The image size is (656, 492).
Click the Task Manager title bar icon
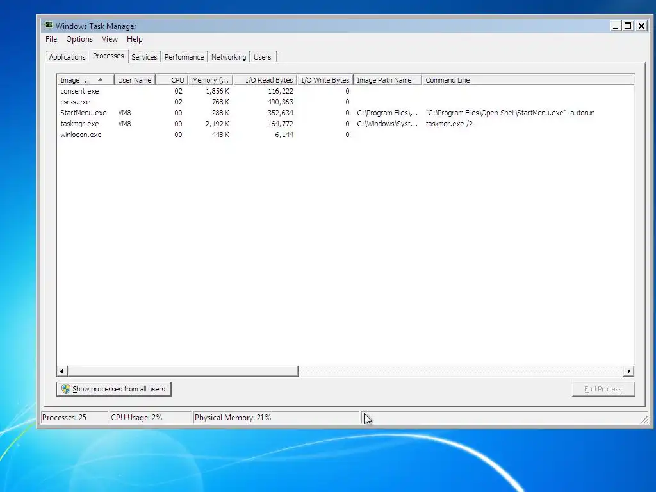(x=49, y=26)
